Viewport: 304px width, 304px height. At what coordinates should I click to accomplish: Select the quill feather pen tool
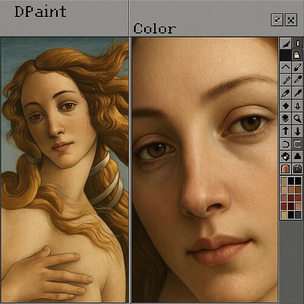[286, 93]
